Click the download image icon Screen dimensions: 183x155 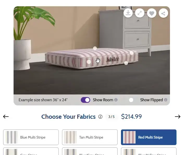[x=128, y=13]
